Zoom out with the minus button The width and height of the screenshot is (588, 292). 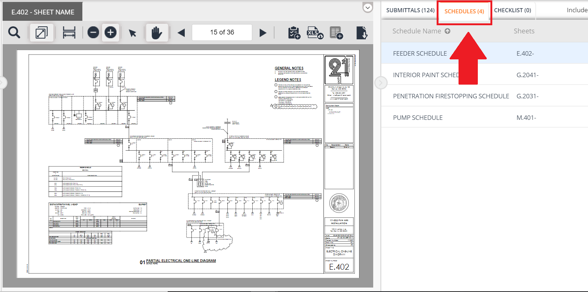[93, 33]
